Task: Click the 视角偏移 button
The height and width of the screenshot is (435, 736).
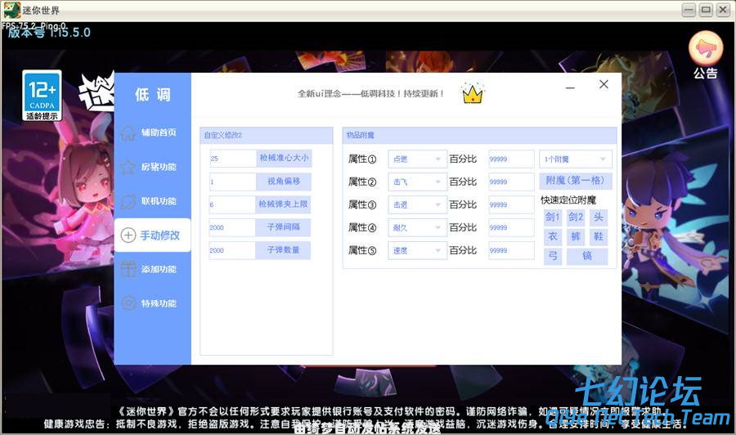Action: point(284,182)
